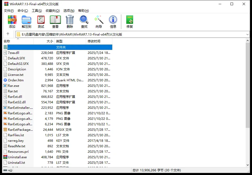Viewport: 252px width, 175px height.
Task: Click the status bar total 13,906,266 字节
Action: pyautogui.click(x=156, y=170)
